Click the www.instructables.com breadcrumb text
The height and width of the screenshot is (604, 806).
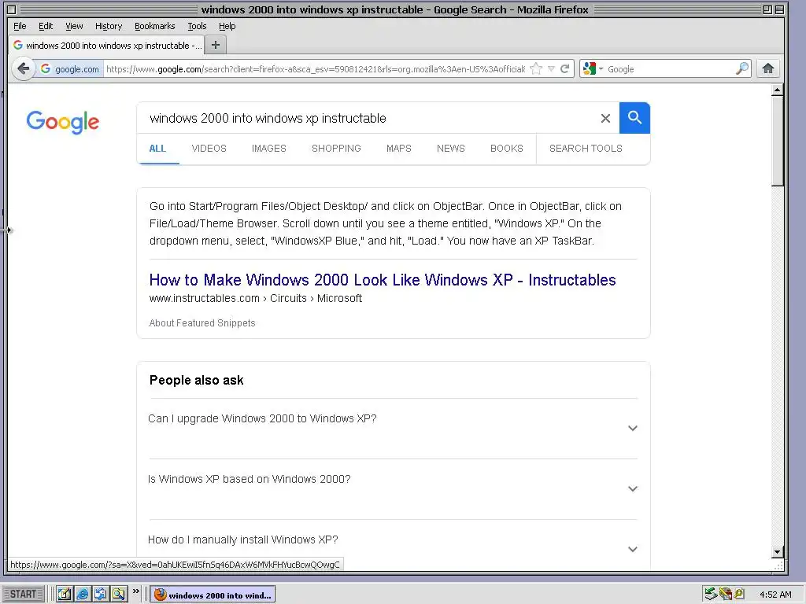point(204,298)
